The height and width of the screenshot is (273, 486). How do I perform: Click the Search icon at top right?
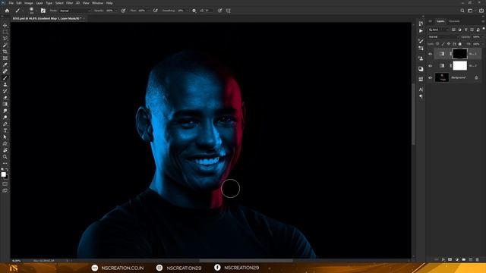(x=462, y=11)
